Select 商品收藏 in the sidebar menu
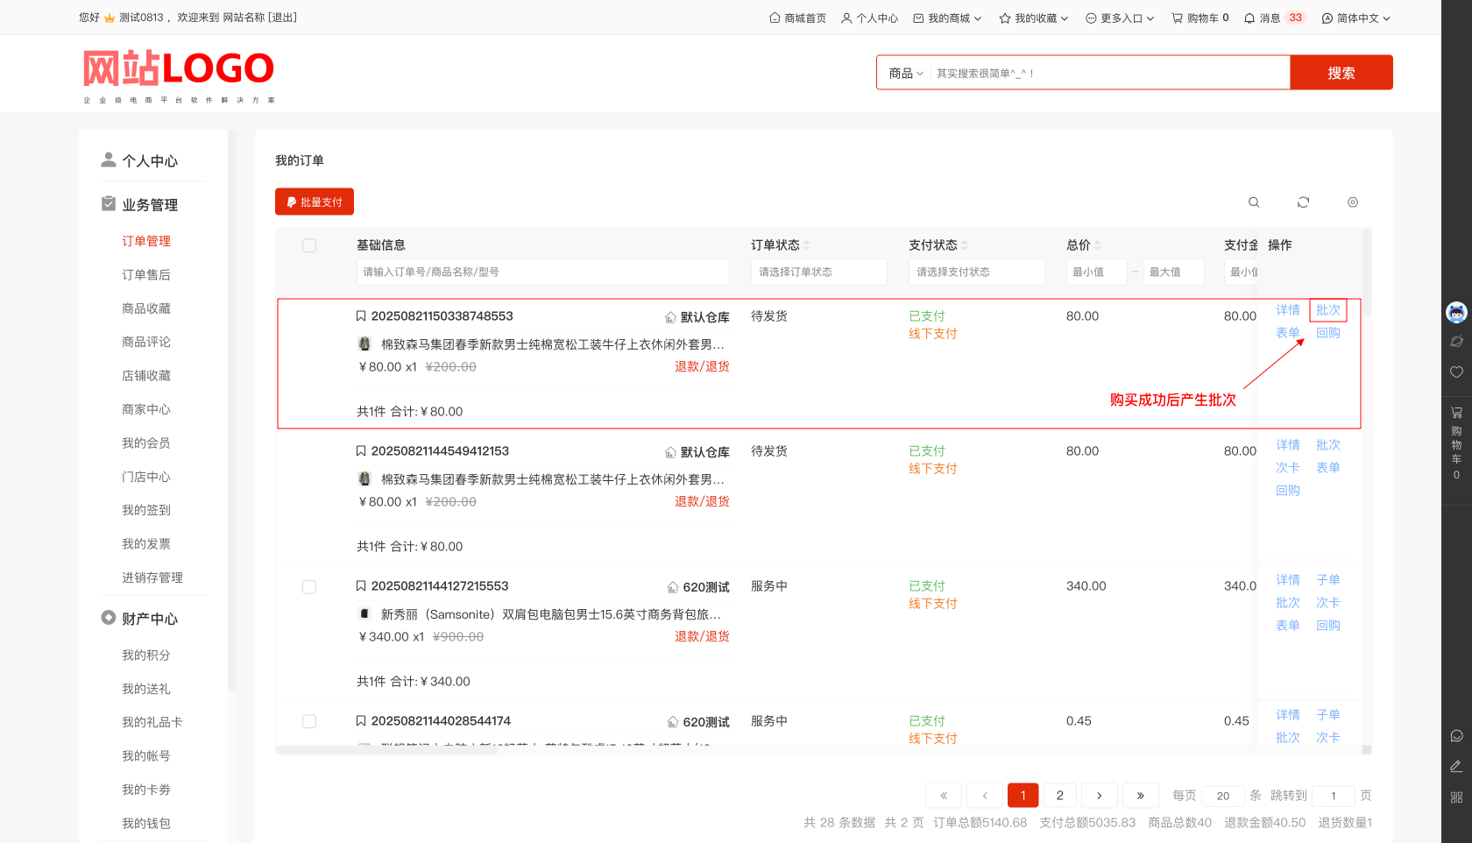1472x843 pixels. (146, 308)
